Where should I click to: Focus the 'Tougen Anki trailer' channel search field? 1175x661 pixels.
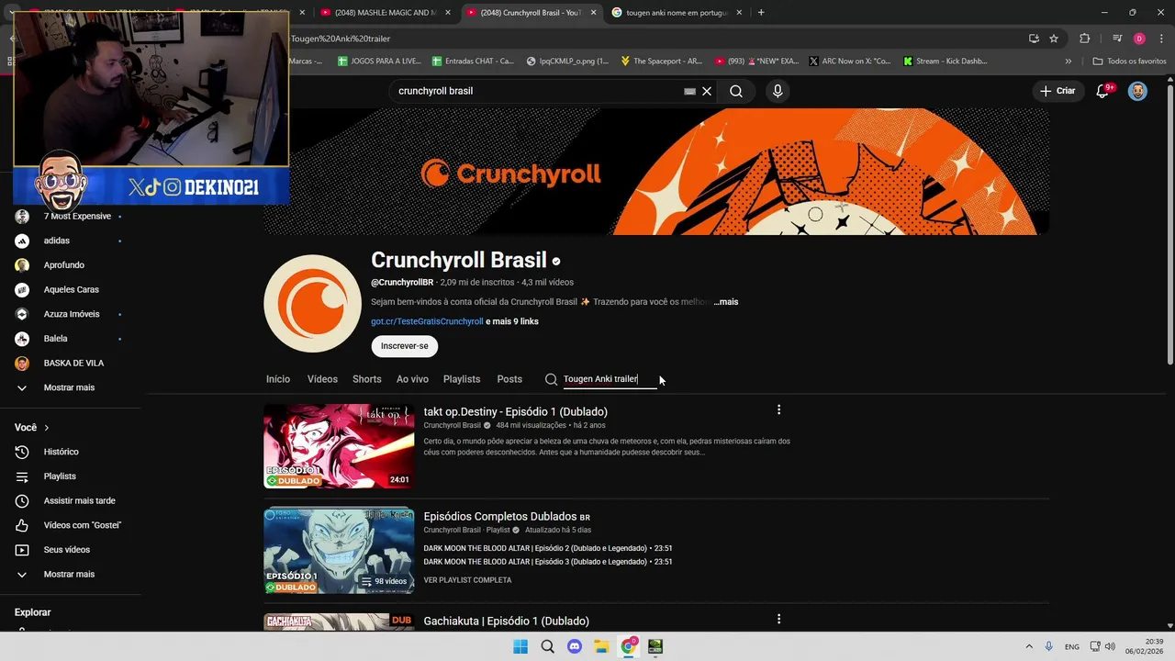pyautogui.click(x=610, y=379)
